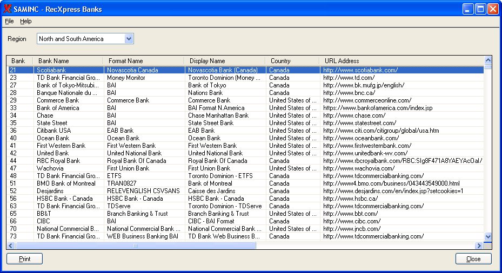Click the bankofamerica.com/index.jsp URL cell
The height and width of the screenshot is (273, 502).
378,108
